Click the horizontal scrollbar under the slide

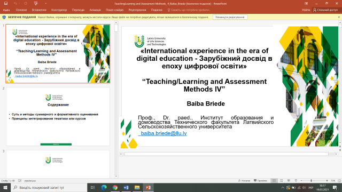[227, 154]
